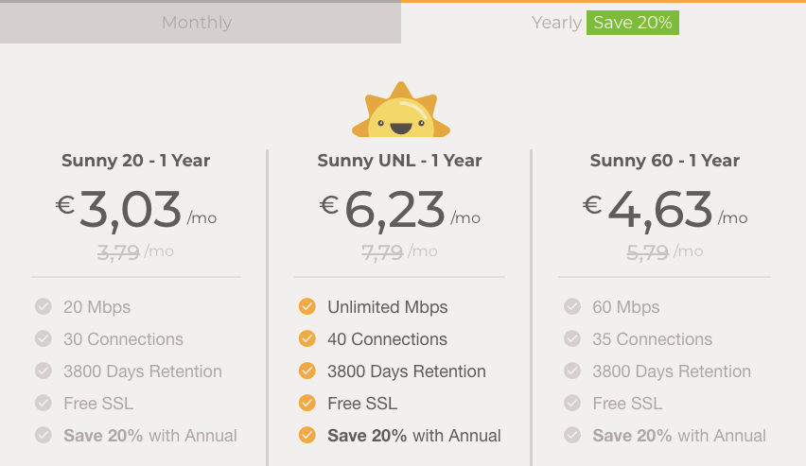Open the Sunny 60 - 1 Year plan title
806x466 pixels.
coord(665,161)
